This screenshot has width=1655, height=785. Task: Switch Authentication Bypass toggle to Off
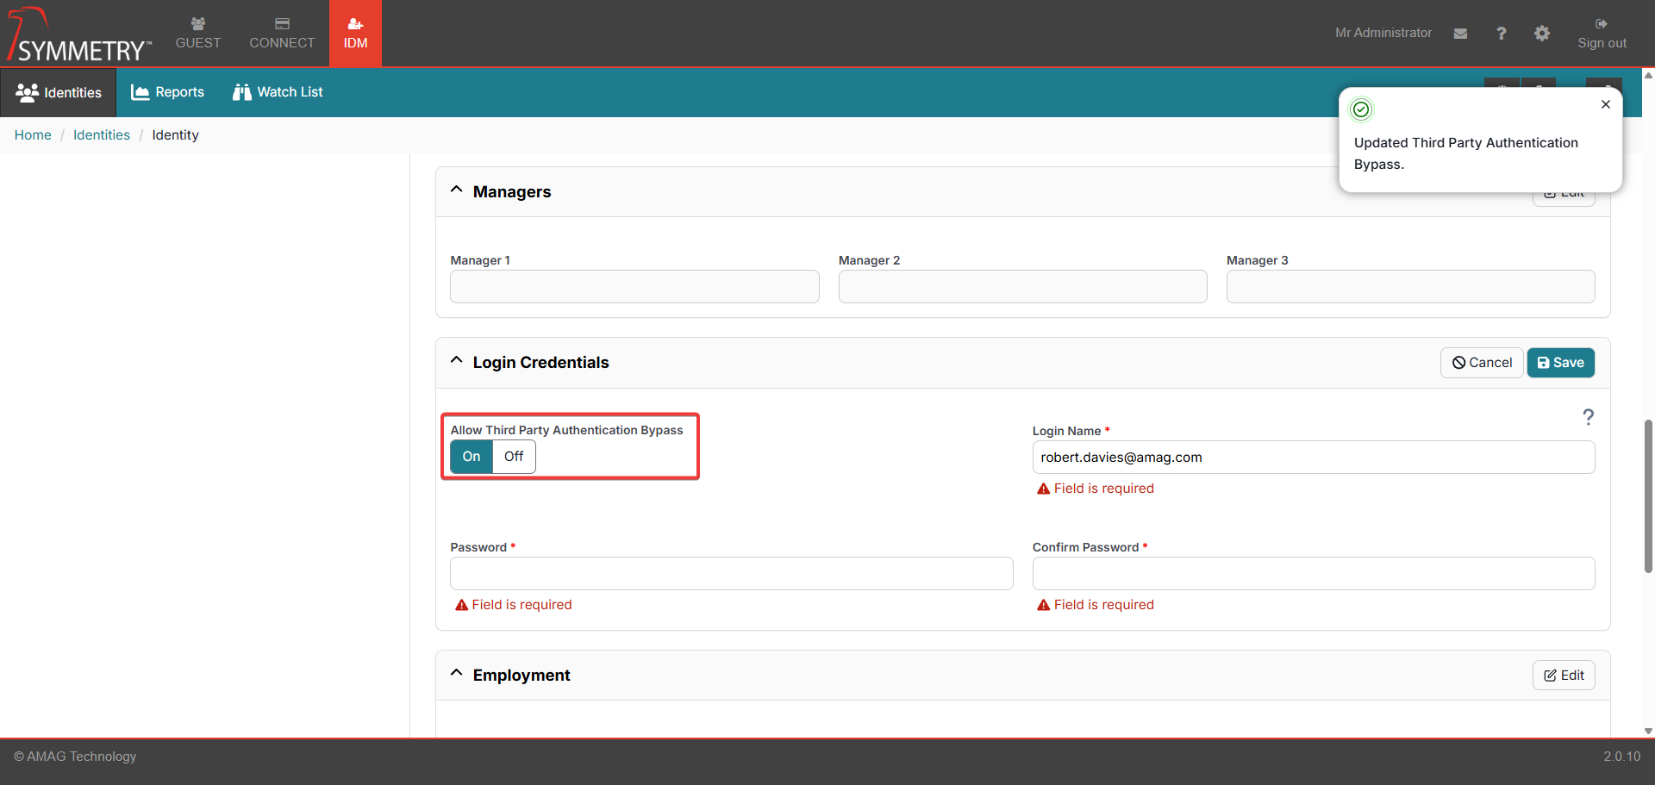514,457
